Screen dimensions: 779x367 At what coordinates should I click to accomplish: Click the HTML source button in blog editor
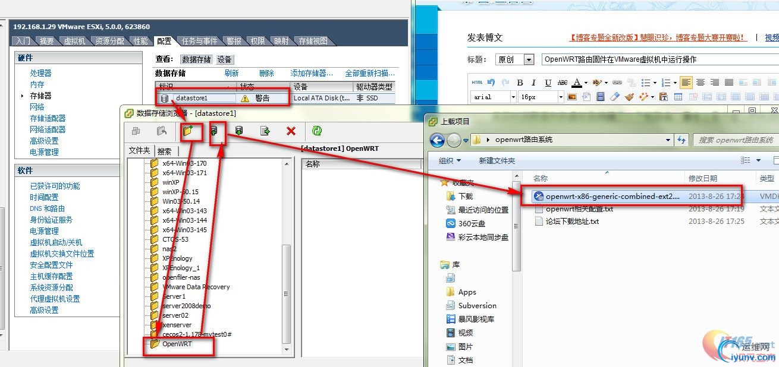click(477, 83)
